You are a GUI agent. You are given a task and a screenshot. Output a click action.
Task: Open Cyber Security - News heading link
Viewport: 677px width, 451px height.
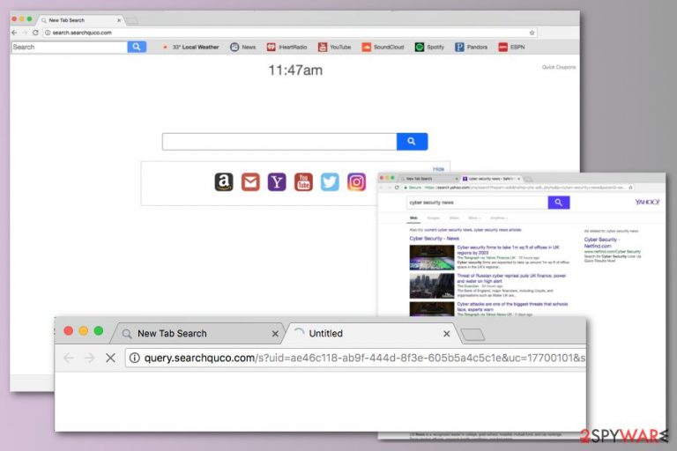tap(434, 238)
